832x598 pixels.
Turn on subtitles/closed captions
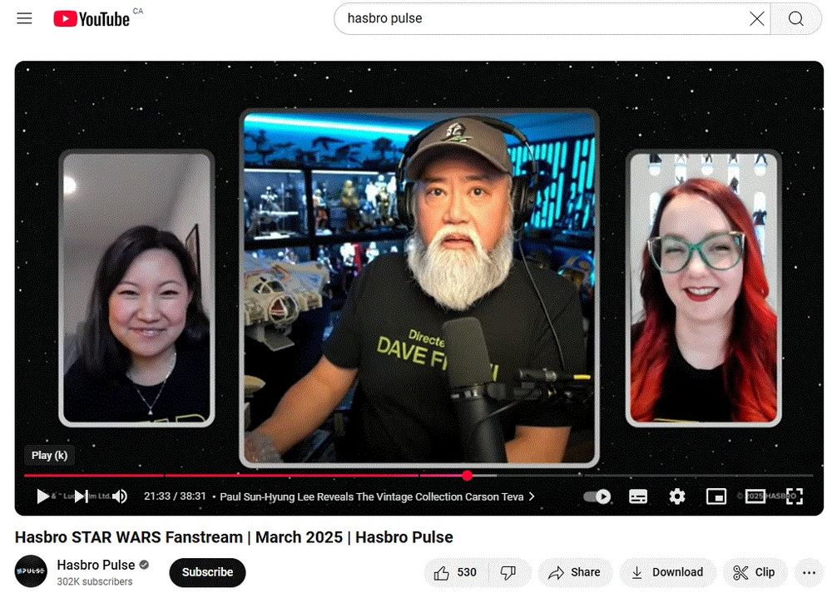pos(638,497)
